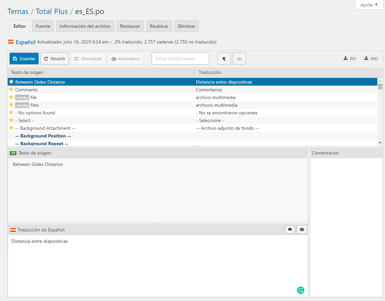Click the Grammarly icon in text area
385x301 pixels.
tap(301, 290)
